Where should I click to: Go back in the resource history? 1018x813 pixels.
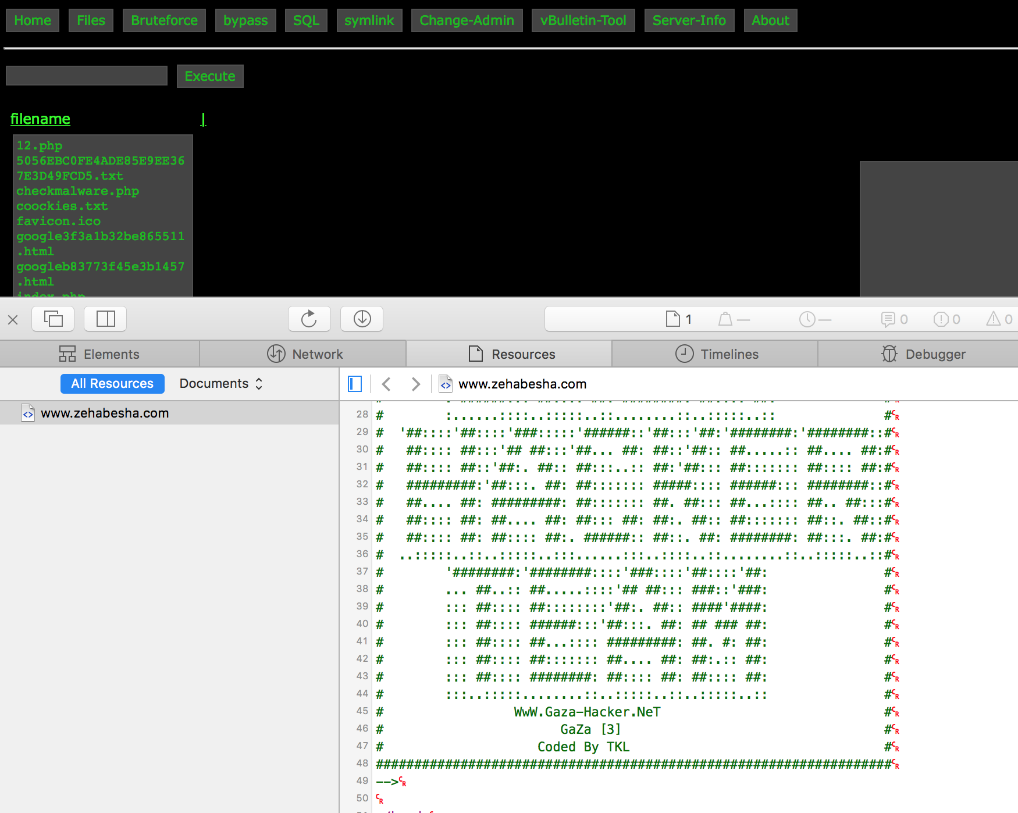pyautogui.click(x=386, y=384)
